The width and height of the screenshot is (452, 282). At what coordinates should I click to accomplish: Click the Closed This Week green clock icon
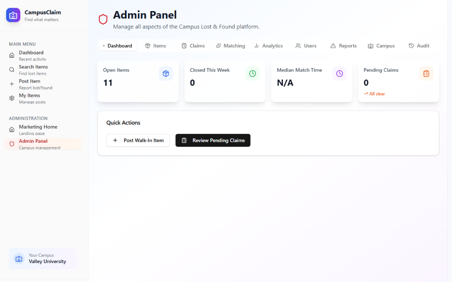pyautogui.click(x=252, y=74)
